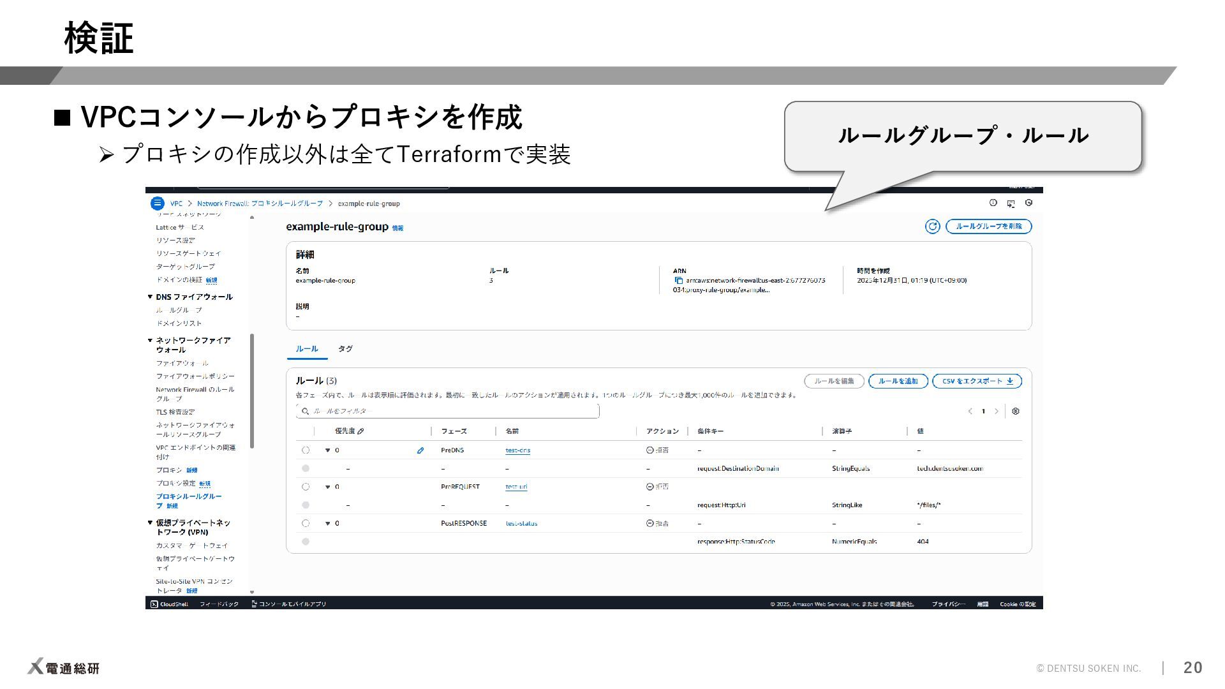This screenshot has height=689, width=1225.
Task: Select the ルール tab
Action: tap(307, 349)
